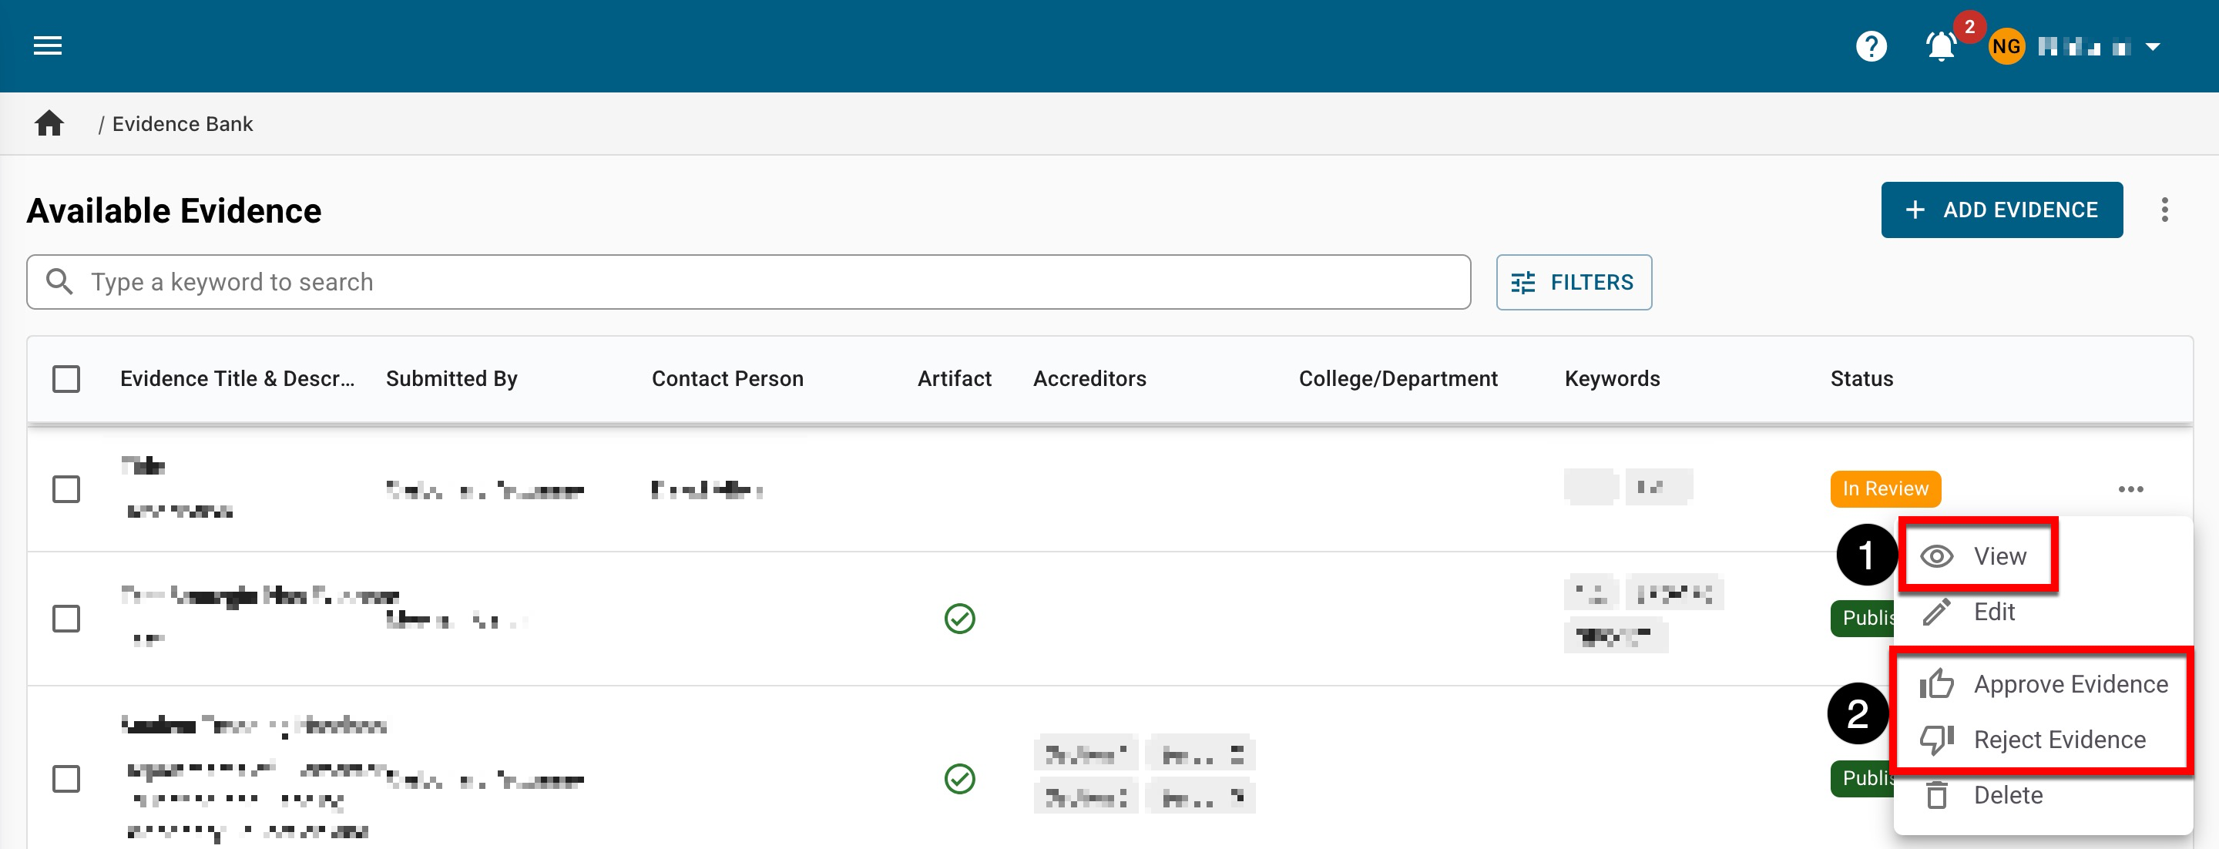Screen dimensions: 2219x849
Task: Click the NG user avatar
Action: click(x=2006, y=46)
